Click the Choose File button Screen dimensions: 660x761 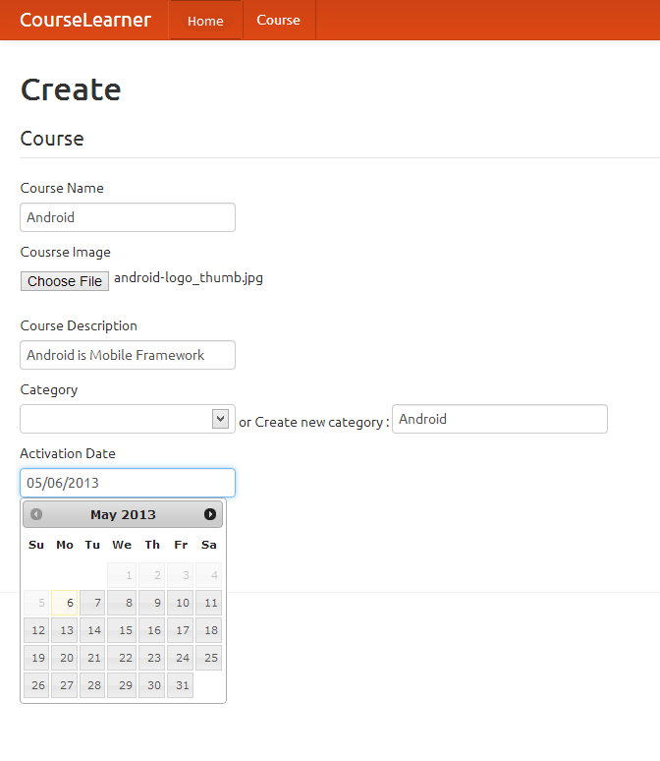[65, 281]
